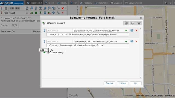Click the Зажигание: Вкл sensor label
This screenshot has width=175, height=98.
click(x=8, y=31)
